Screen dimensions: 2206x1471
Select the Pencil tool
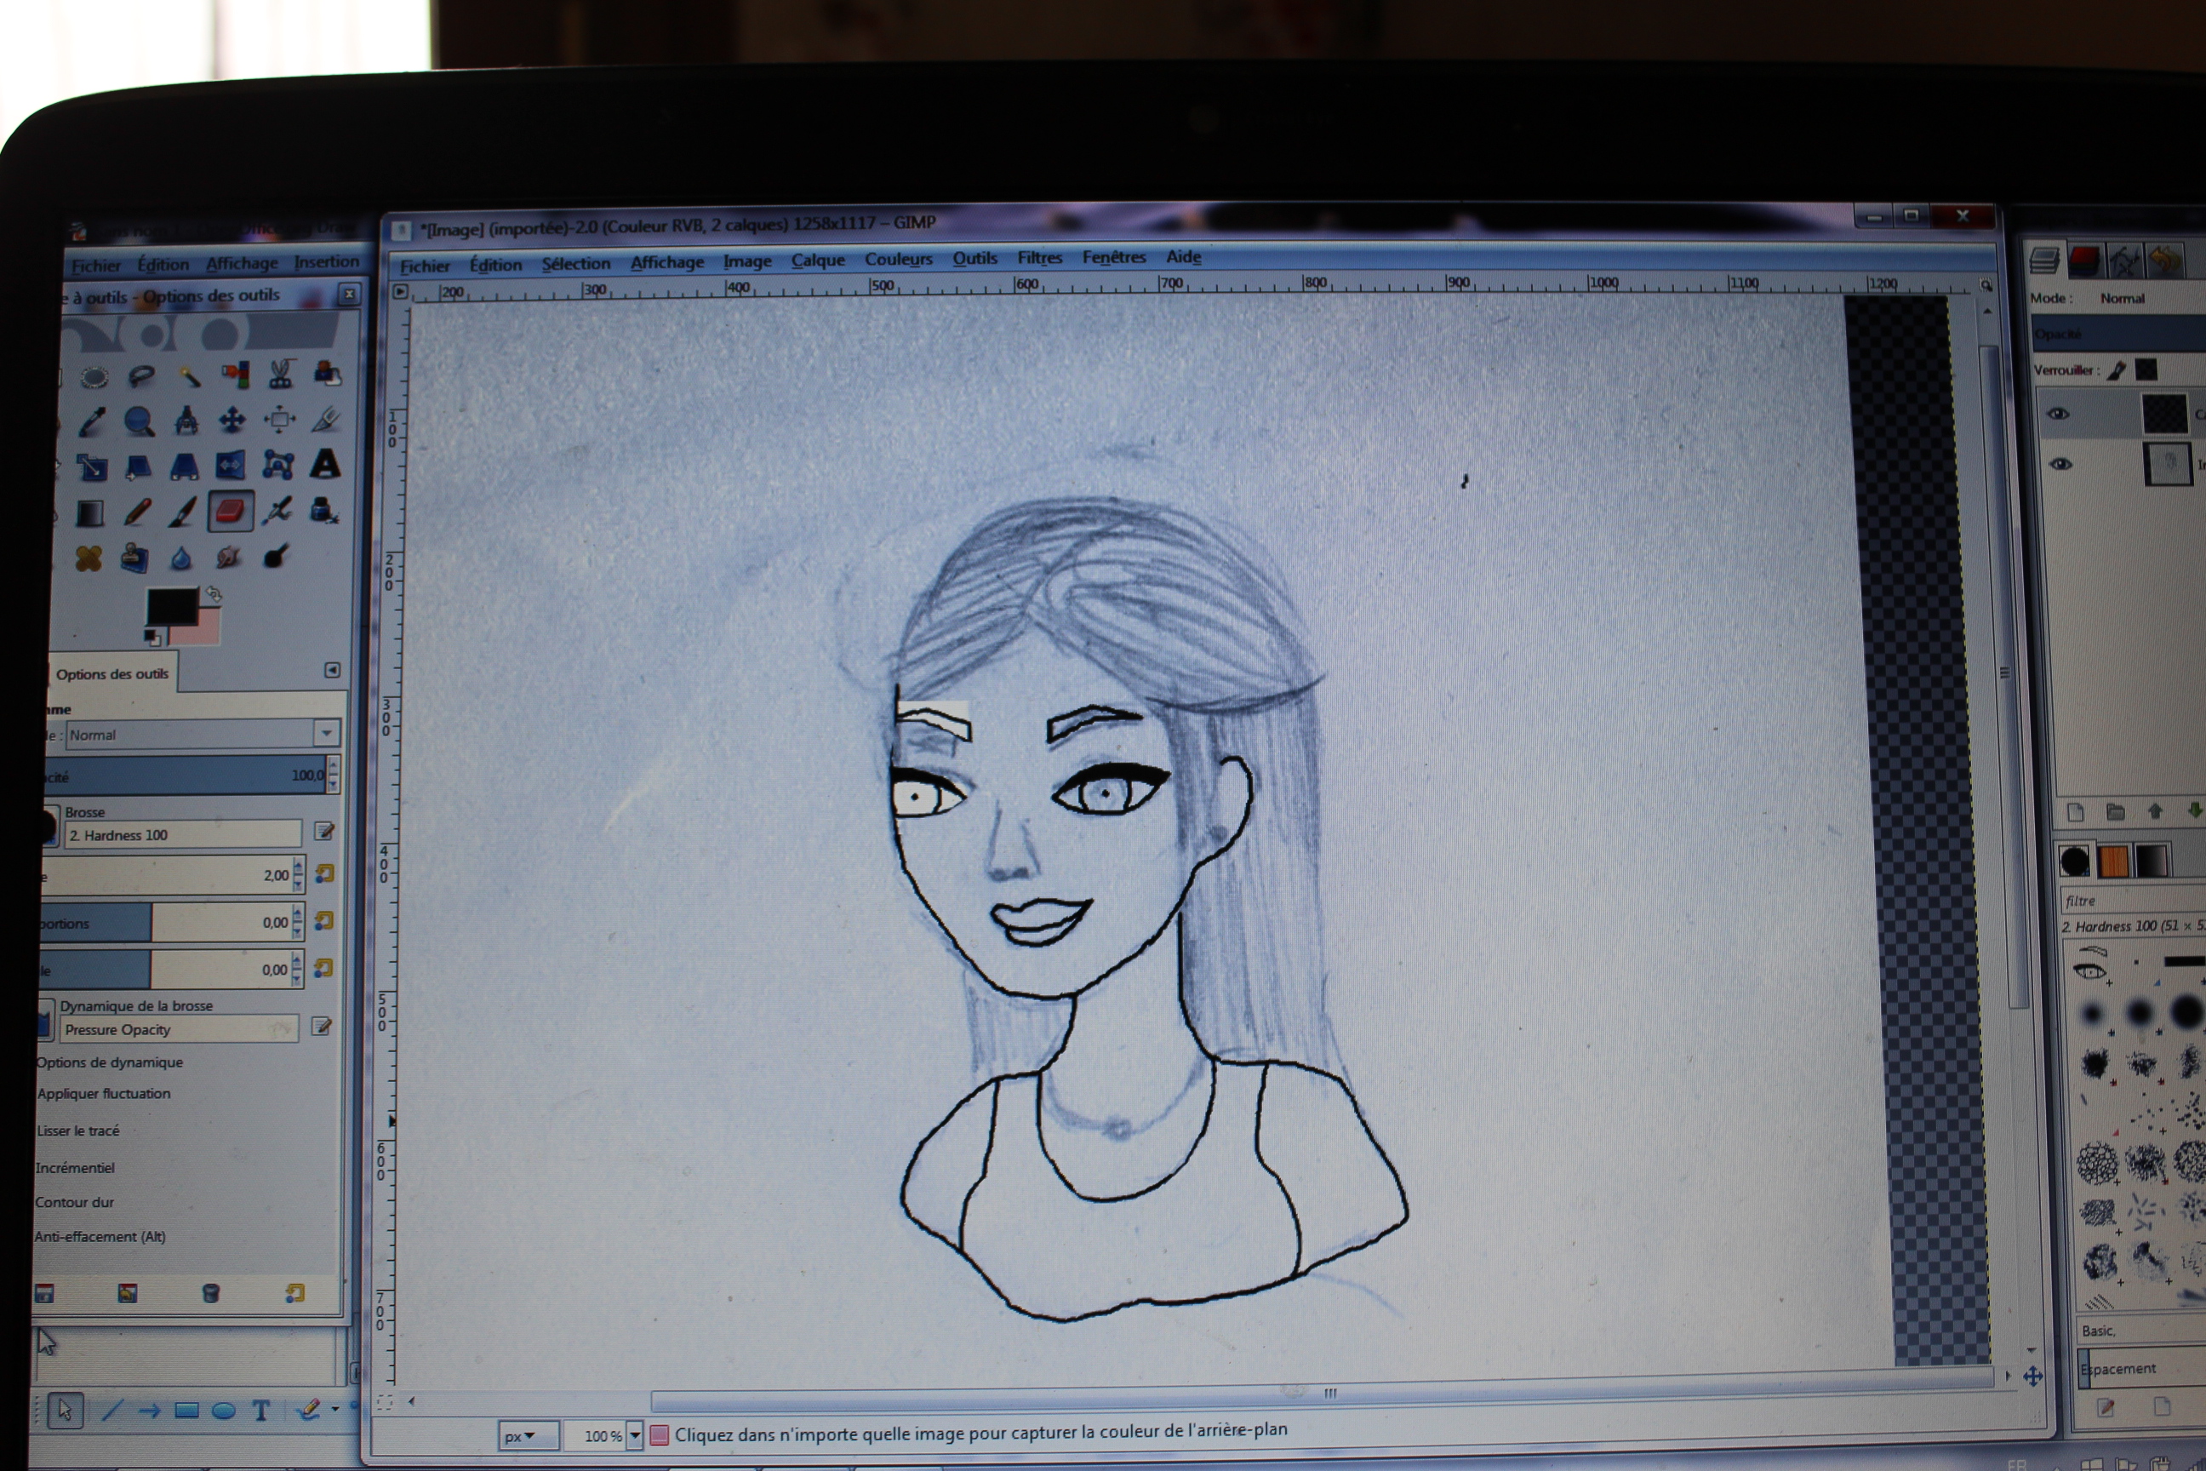[138, 513]
